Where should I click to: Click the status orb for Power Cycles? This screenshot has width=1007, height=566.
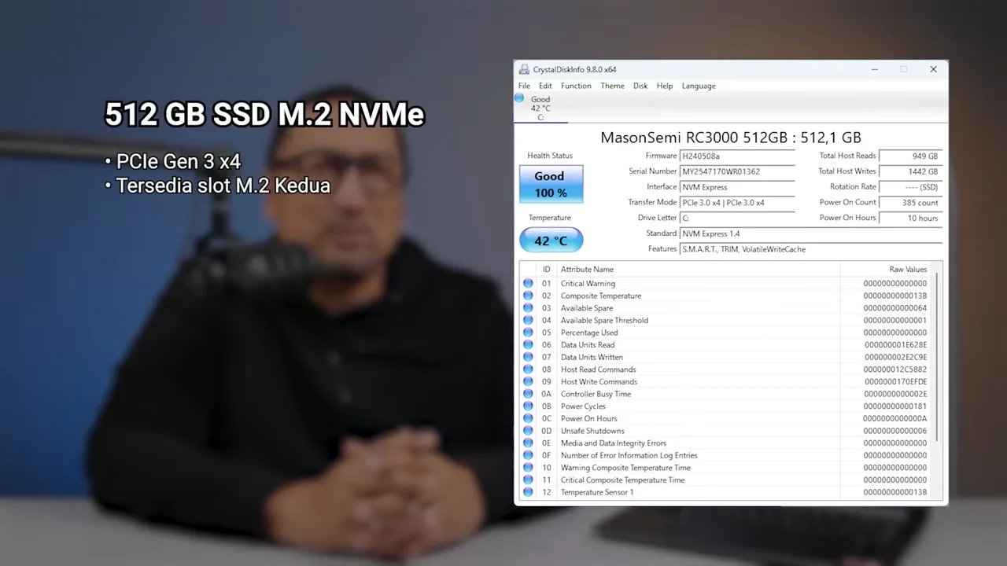(528, 406)
